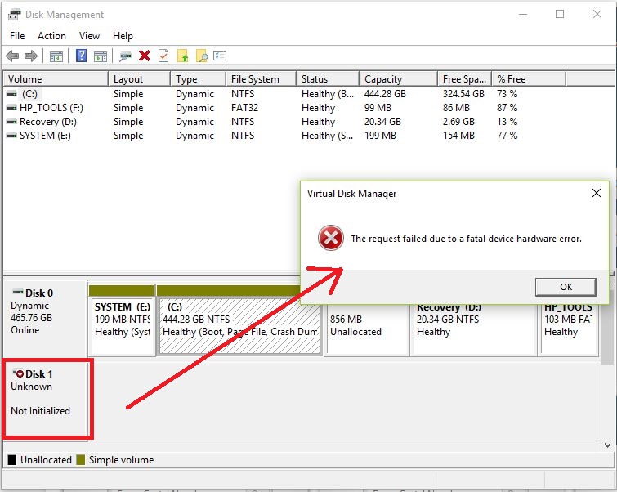Click the folder with magnifier search icon
The height and width of the screenshot is (492, 617).
point(202,56)
